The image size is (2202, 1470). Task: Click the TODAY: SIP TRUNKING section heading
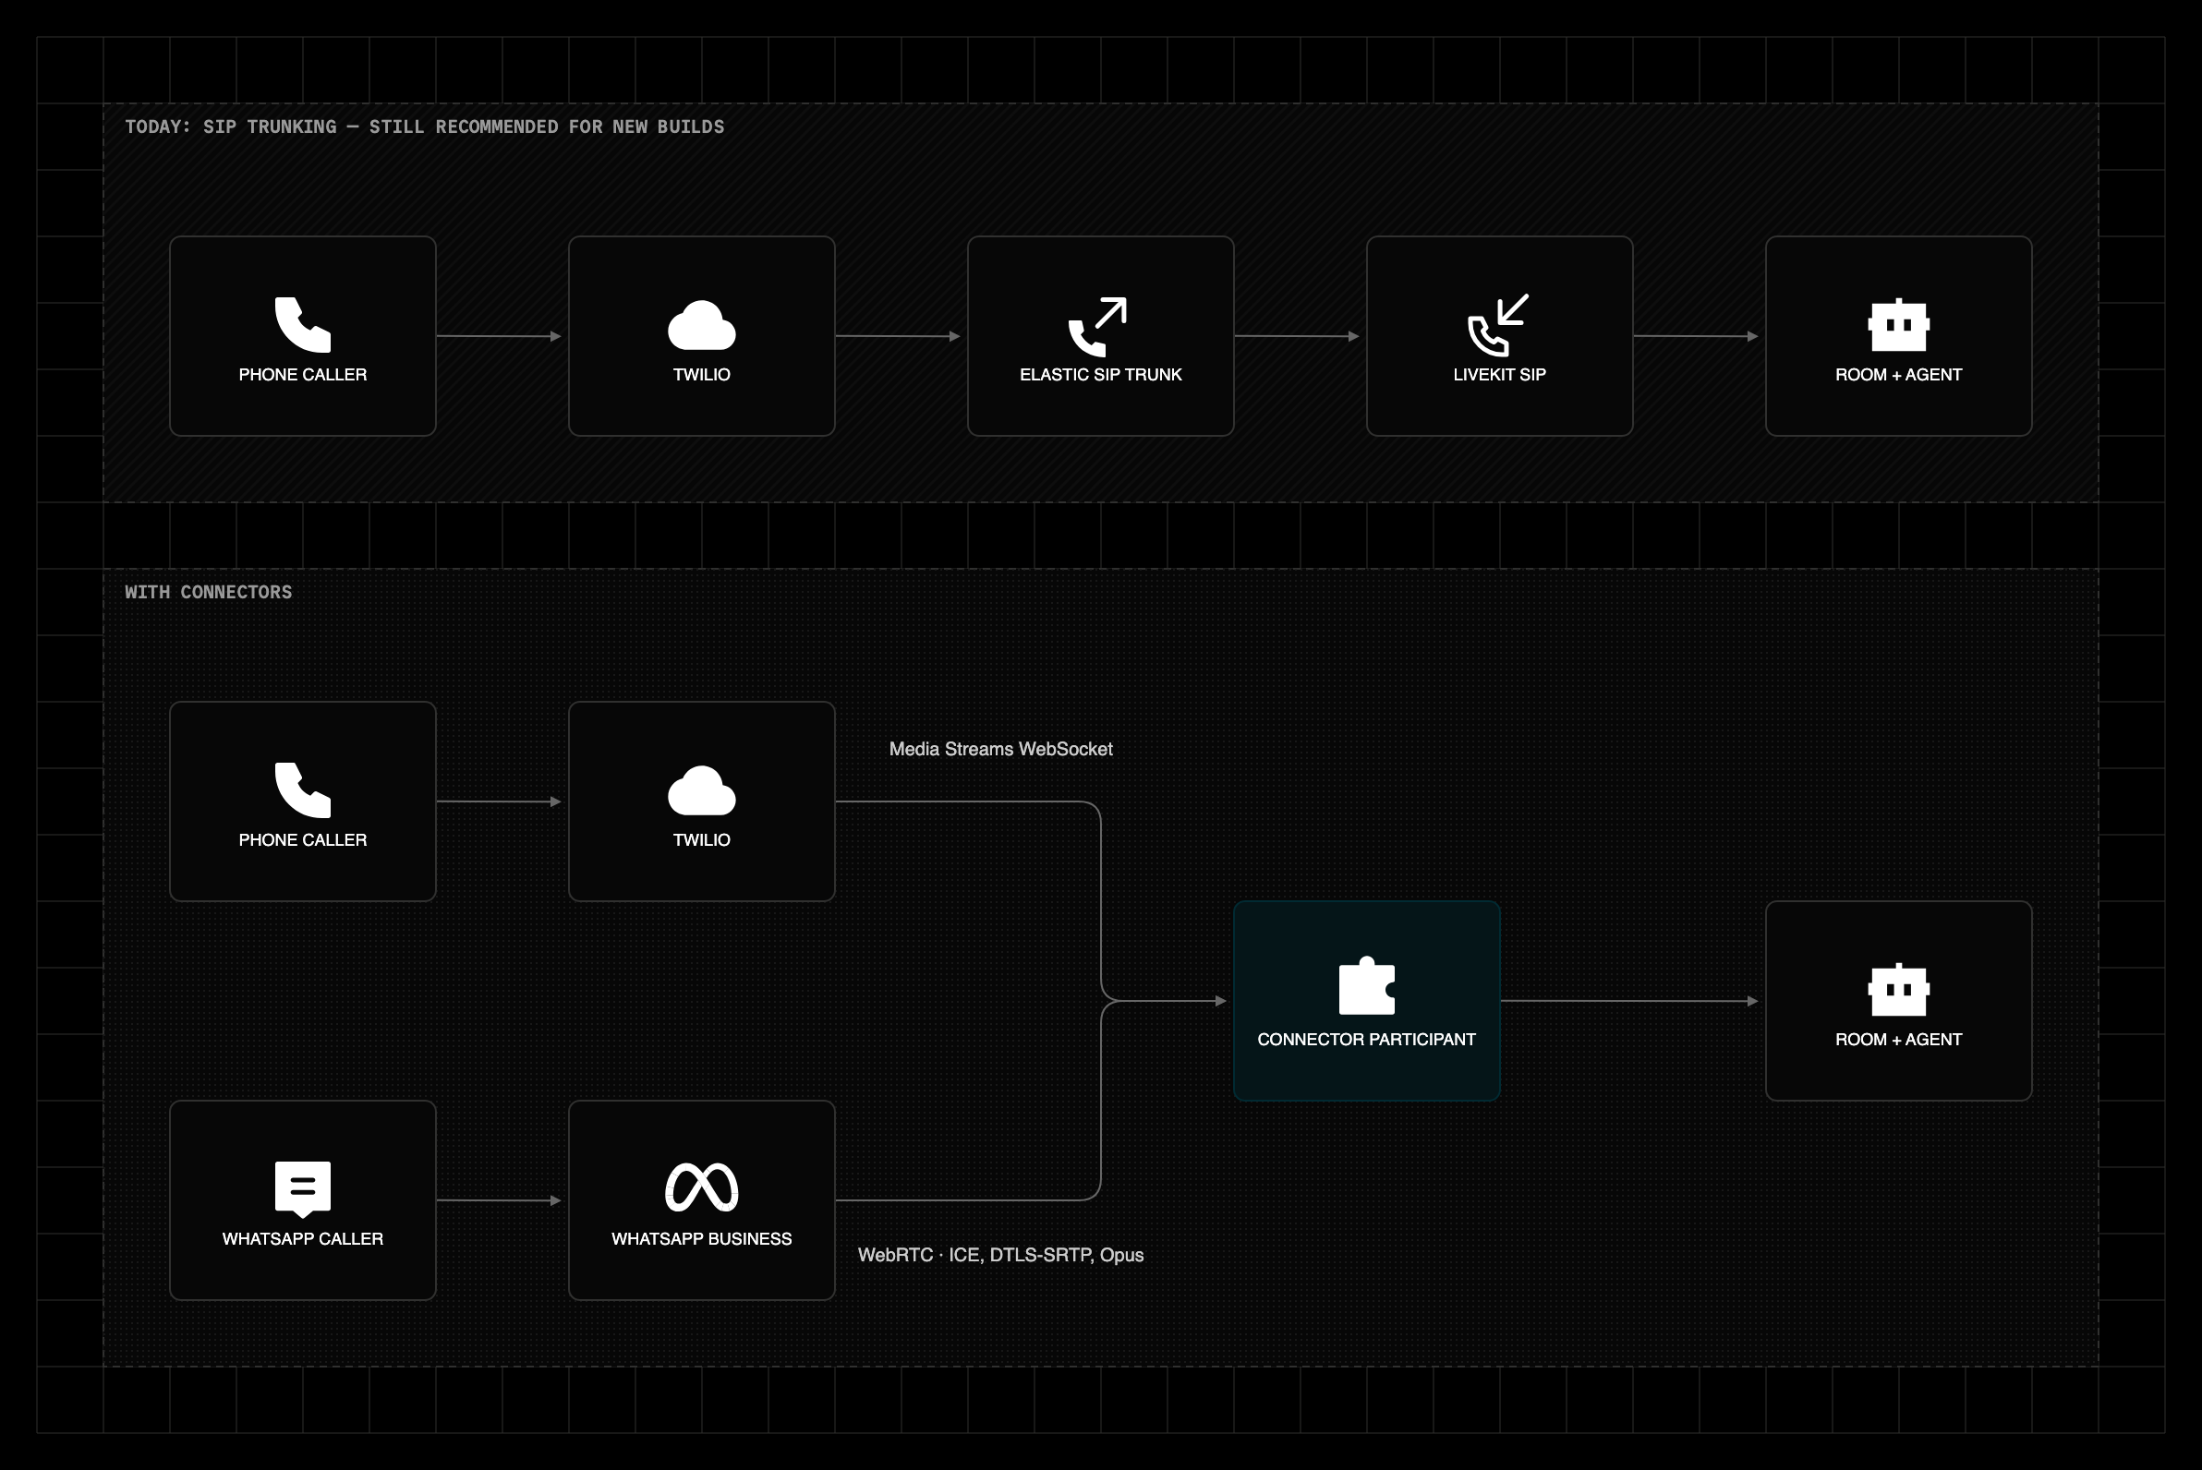425,127
